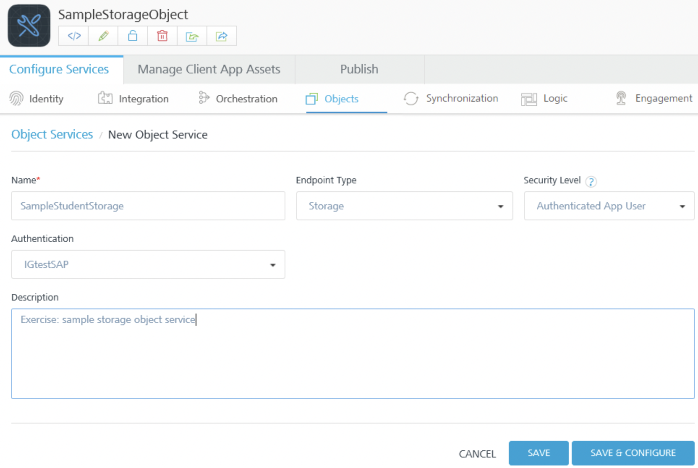Expand the Authentication IGtestSAP dropdown
Image resolution: width=698 pixels, height=468 pixels.
(x=148, y=264)
